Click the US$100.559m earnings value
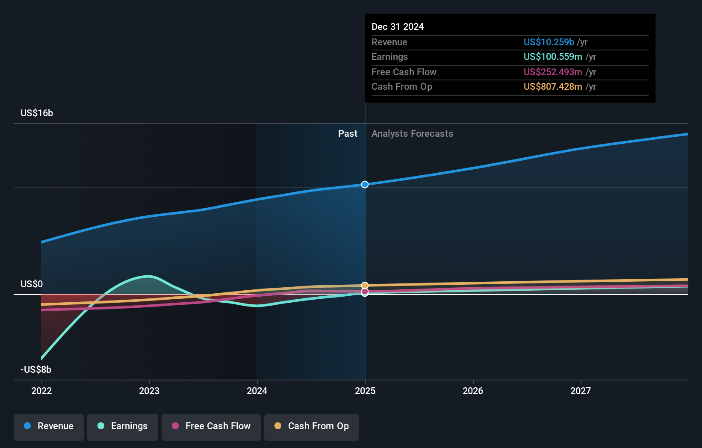This screenshot has width=702, height=448. point(553,56)
